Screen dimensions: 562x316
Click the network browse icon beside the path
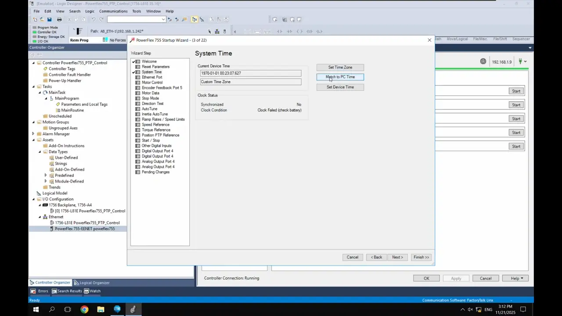(x=217, y=31)
